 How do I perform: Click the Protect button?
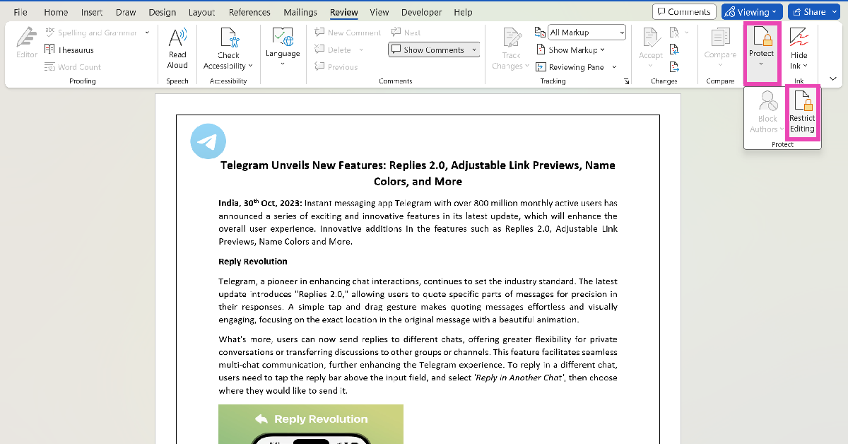point(762,48)
